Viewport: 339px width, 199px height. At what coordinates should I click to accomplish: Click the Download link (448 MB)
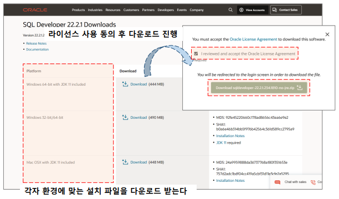(x=138, y=162)
